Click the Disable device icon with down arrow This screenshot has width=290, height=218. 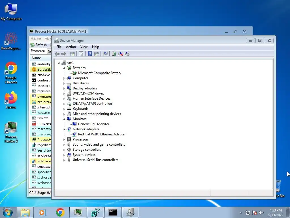click(127, 54)
